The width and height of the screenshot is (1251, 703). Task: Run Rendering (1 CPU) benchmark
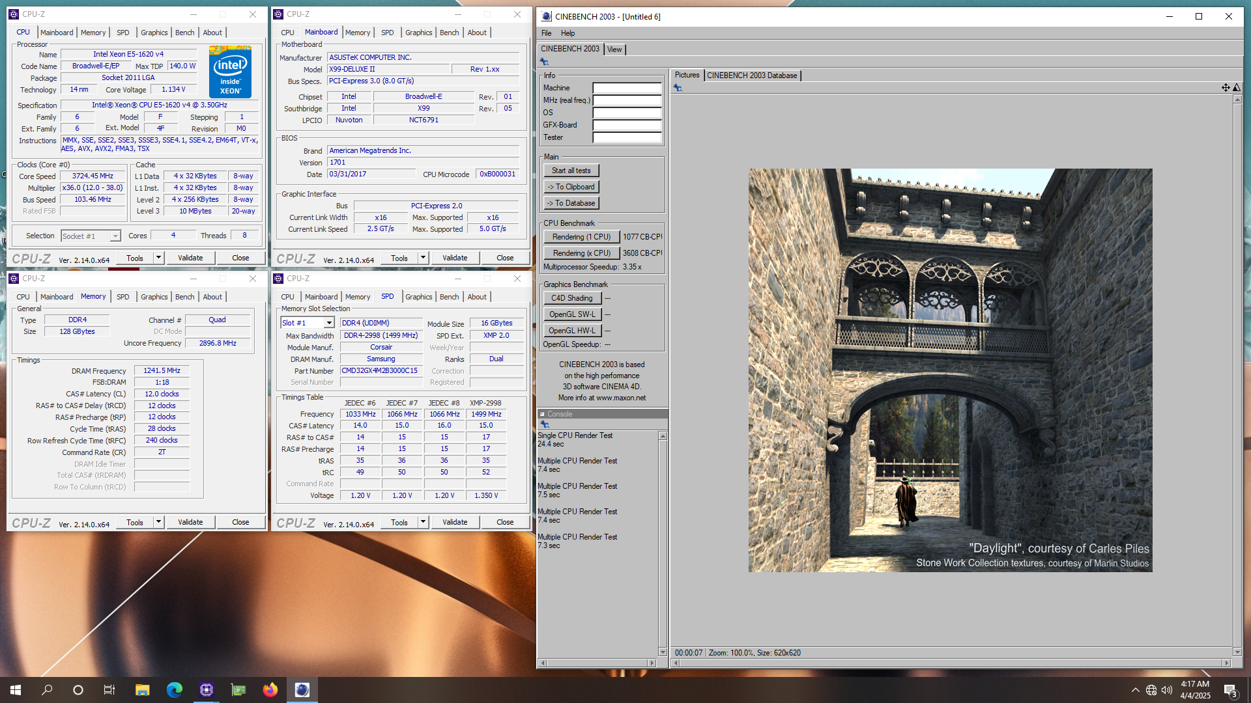click(x=581, y=237)
